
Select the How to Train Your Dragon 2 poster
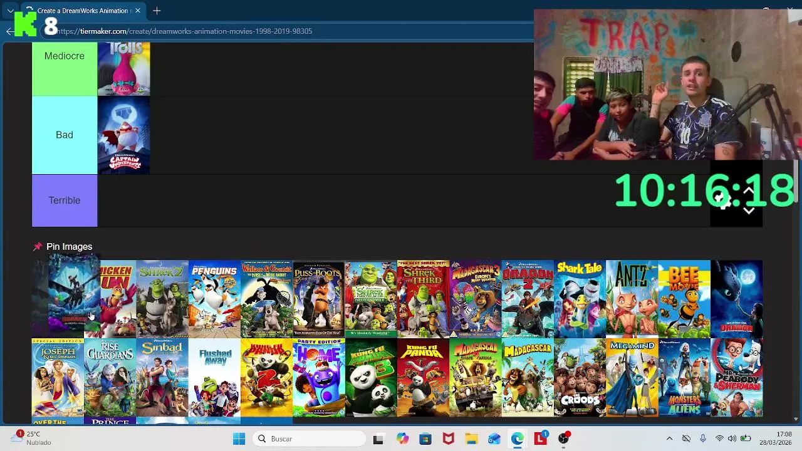coord(528,299)
